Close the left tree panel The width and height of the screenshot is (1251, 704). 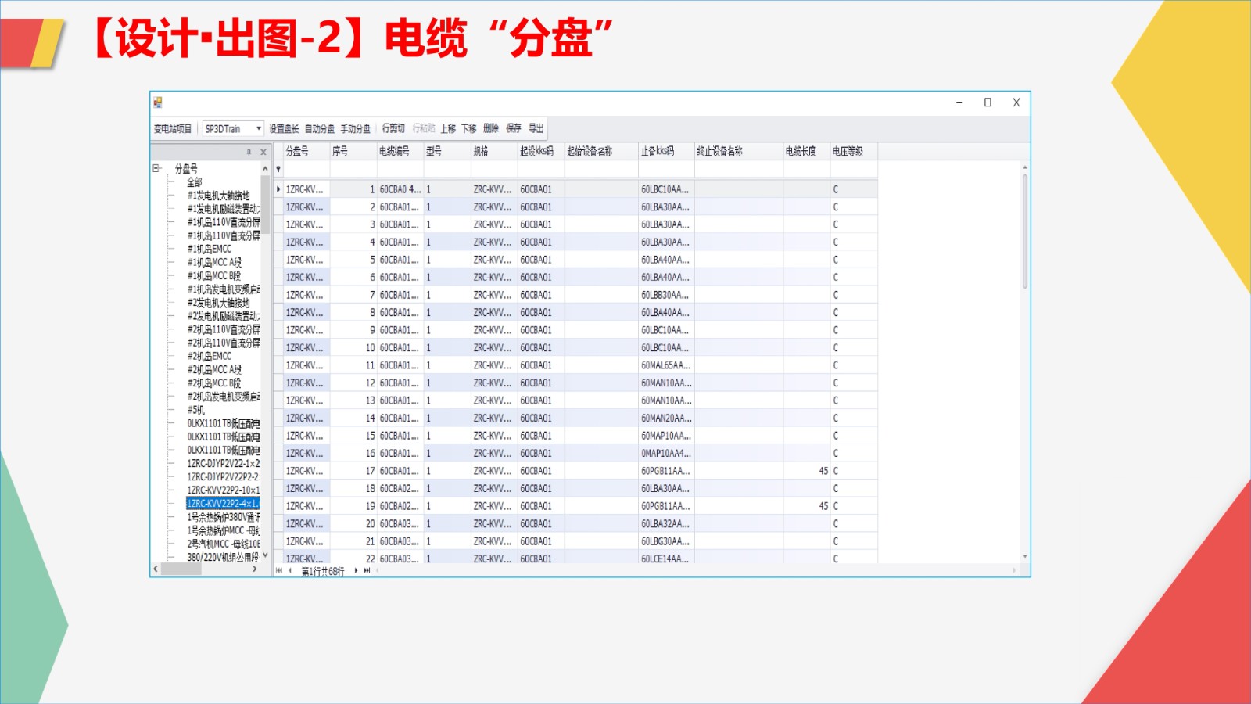tap(263, 152)
